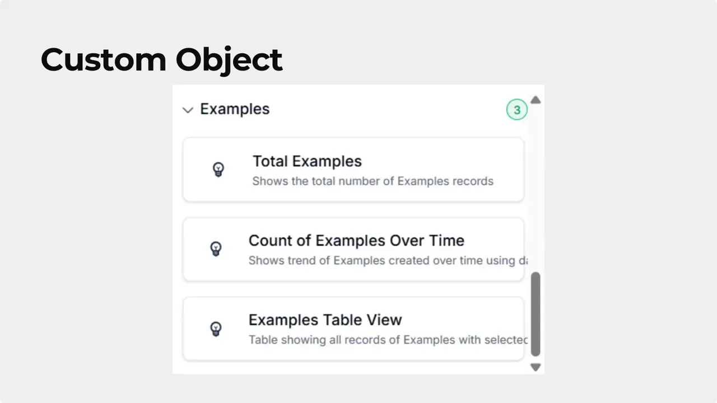This screenshot has width=717, height=403.
Task: Click the Examples section header label
Action: coord(234,109)
